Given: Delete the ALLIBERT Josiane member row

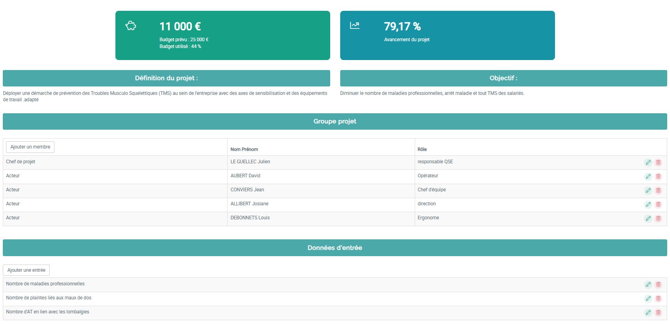Looking at the screenshot, I should click(x=658, y=205).
